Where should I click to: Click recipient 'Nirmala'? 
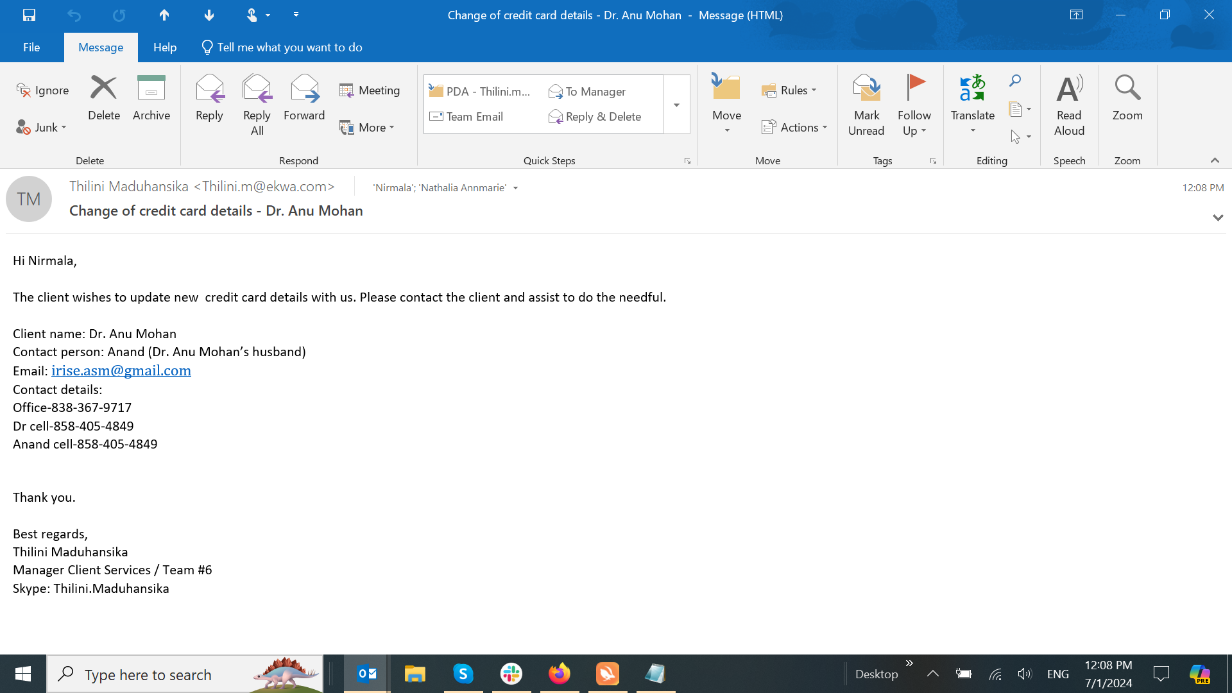coord(393,188)
